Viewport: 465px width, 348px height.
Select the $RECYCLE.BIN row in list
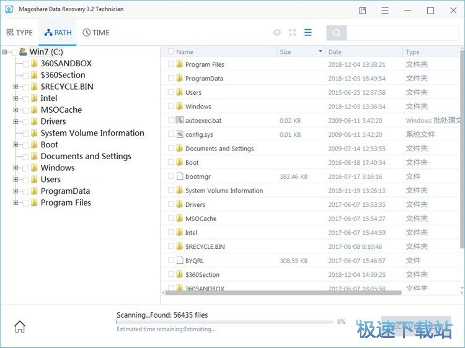(311, 246)
